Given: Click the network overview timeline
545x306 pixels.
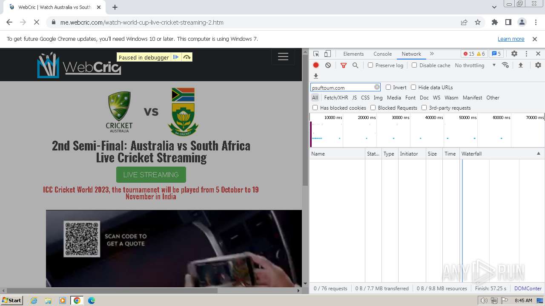Looking at the screenshot, I should (427, 130).
